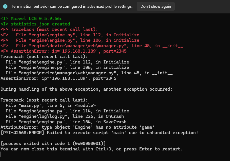Click the process exited with code 1 line
Image resolution: width=230 pixels, height=161 pixels.
pyautogui.click(x=53, y=144)
